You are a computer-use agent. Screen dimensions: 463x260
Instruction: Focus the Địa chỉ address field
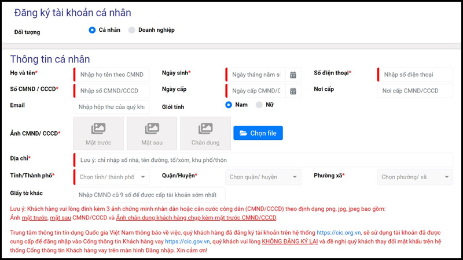coord(263,160)
